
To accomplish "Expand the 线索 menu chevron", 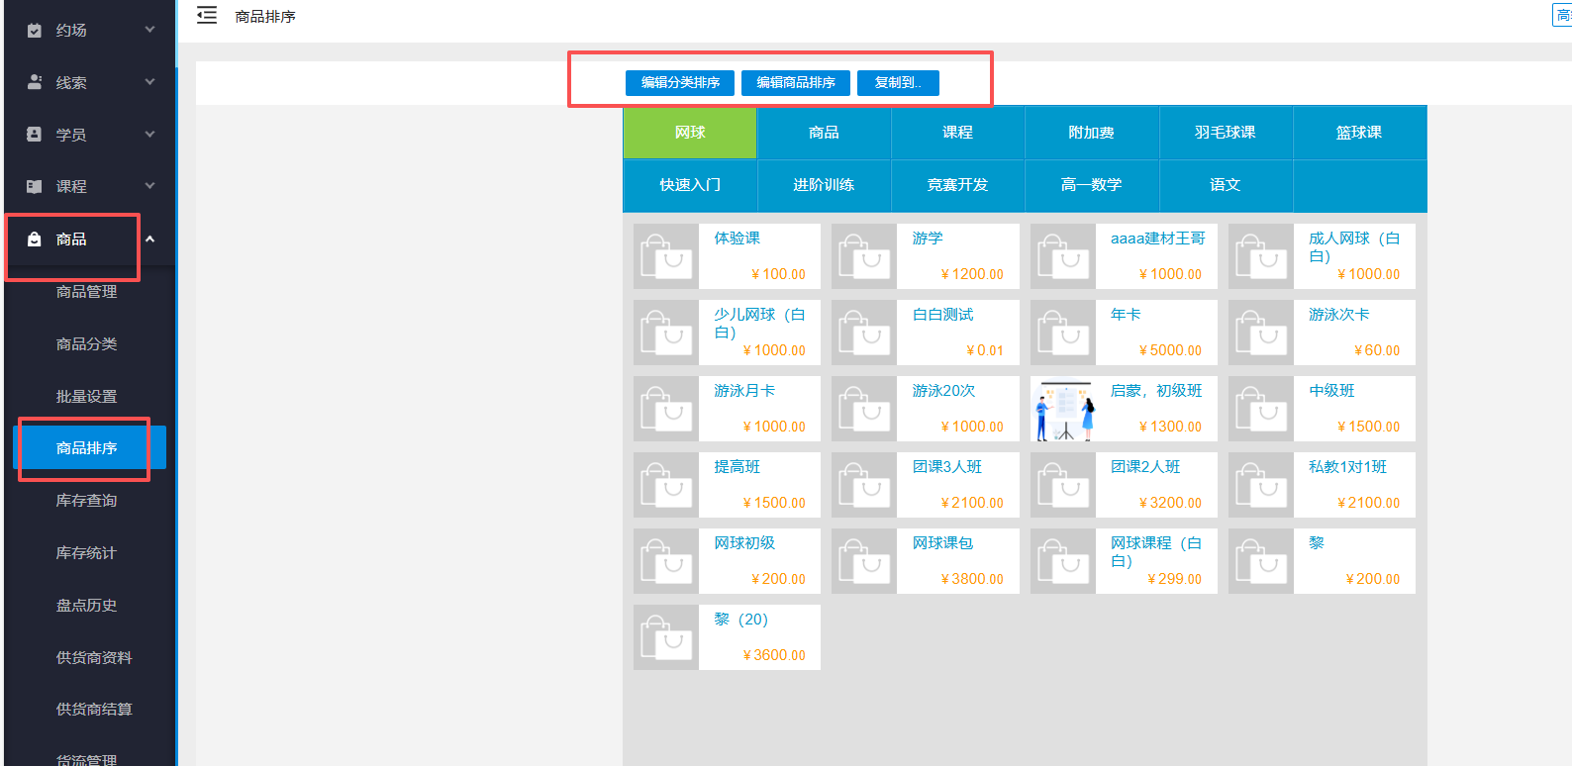I will pos(150,82).
